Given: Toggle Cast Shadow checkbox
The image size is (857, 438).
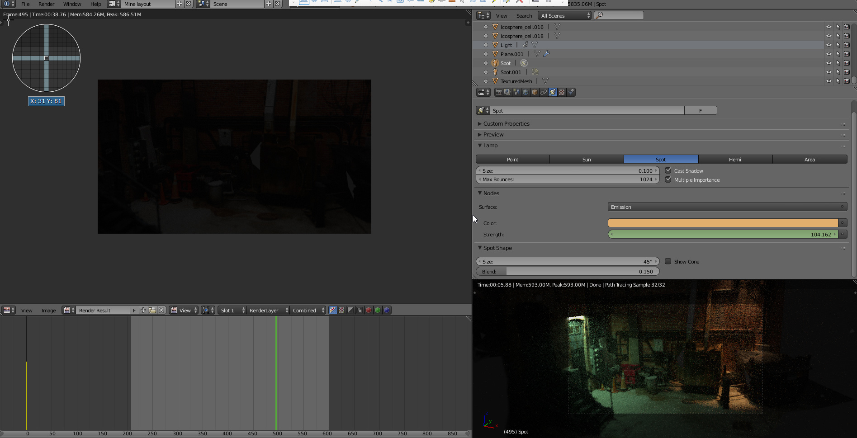Looking at the screenshot, I should coord(668,170).
